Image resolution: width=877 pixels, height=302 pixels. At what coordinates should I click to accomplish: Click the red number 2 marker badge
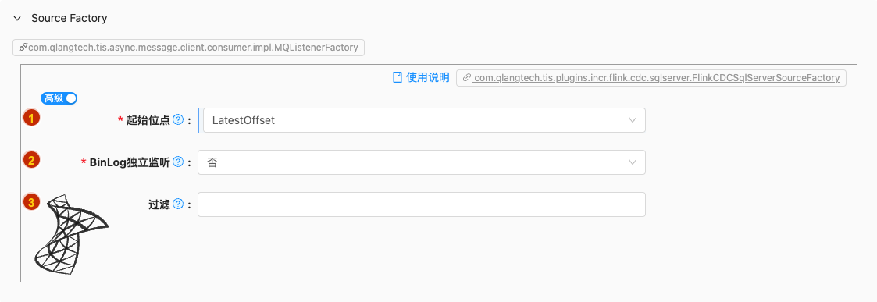coord(31,160)
